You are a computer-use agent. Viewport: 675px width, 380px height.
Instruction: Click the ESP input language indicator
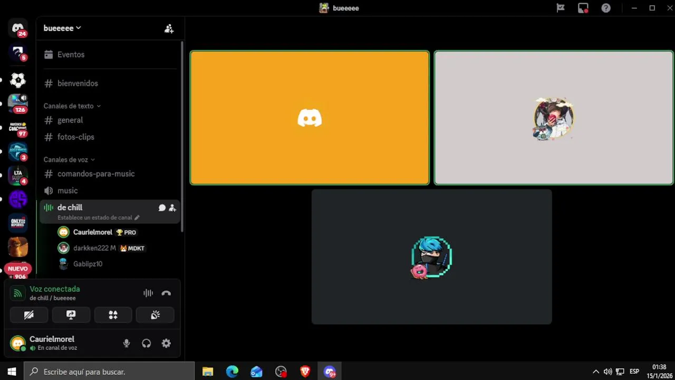[634, 372]
